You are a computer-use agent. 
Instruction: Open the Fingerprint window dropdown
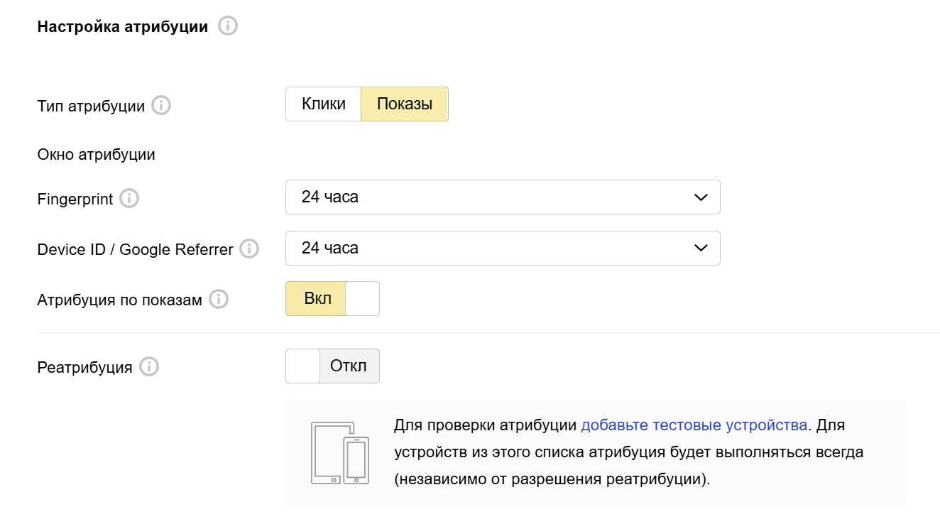(503, 197)
